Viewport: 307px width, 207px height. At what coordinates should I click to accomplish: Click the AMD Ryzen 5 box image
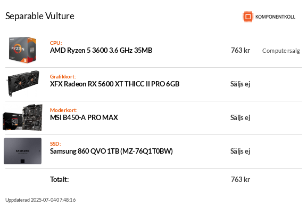pyautogui.click(x=22, y=50)
